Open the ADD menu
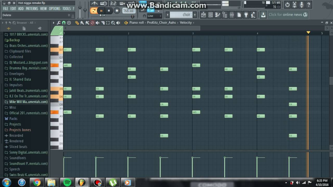333x187 pixels. [x=21, y=9]
